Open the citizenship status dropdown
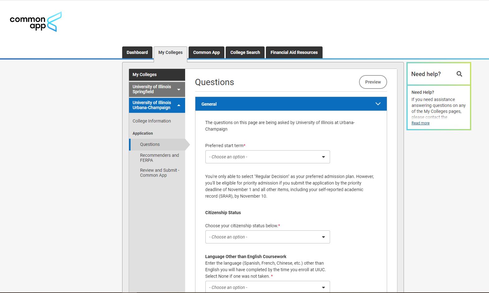 coord(267,237)
